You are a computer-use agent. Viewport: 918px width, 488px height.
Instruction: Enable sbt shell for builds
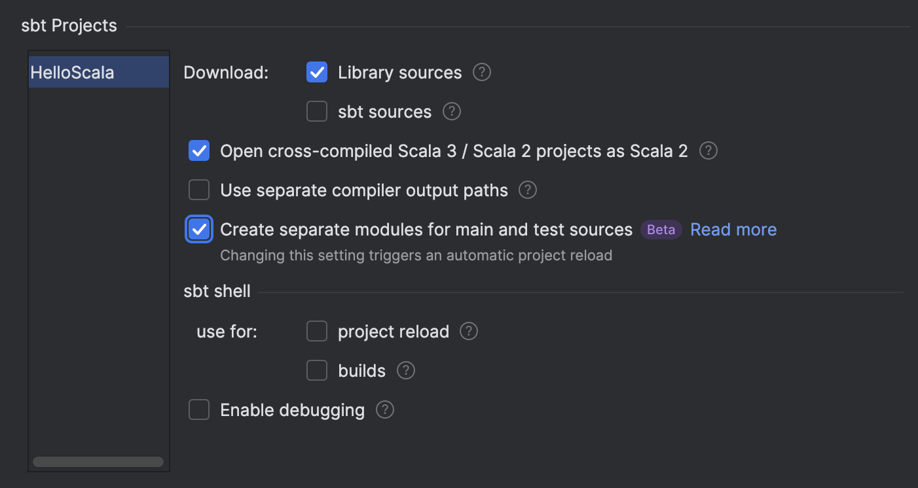(317, 370)
